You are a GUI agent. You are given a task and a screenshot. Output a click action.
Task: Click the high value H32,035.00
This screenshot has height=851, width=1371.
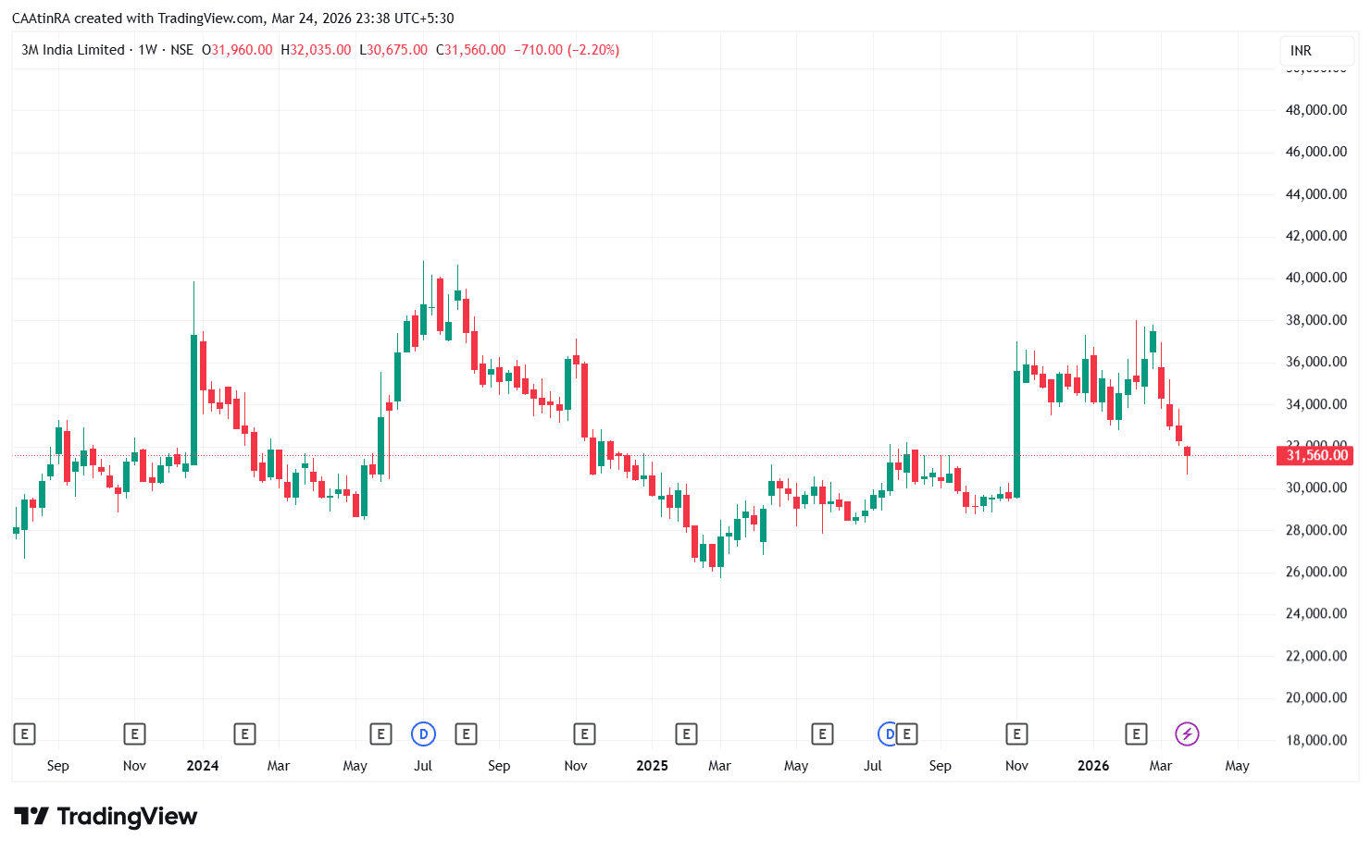click(316, 50)
